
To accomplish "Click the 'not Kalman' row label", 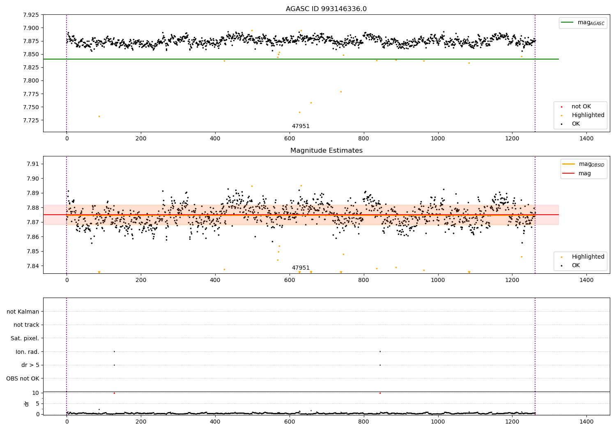I will point(23,312).
